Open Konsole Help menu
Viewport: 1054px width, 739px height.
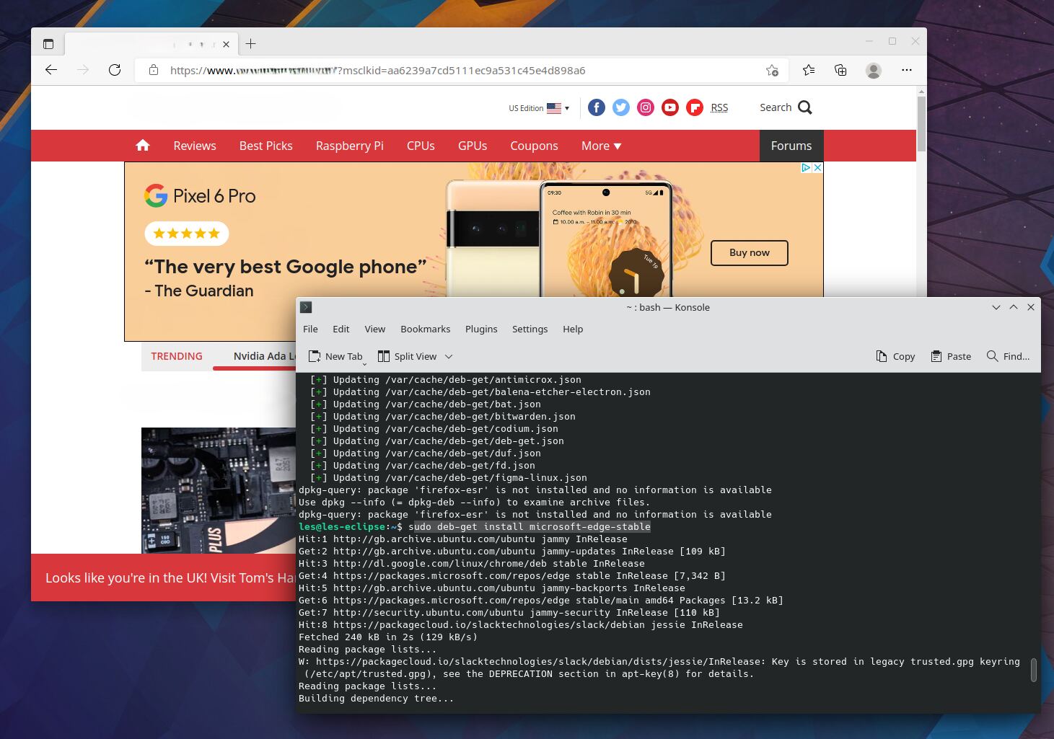tap(573, 329)
